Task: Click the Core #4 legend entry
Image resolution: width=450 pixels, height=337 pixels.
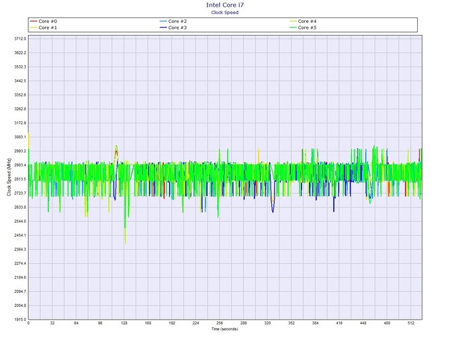Action: (x=303, y=21)
